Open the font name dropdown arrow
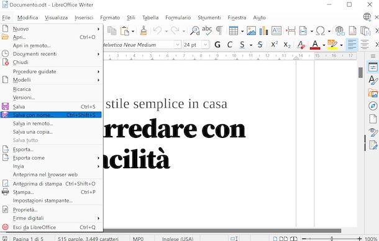 click(x=178, y=45)
